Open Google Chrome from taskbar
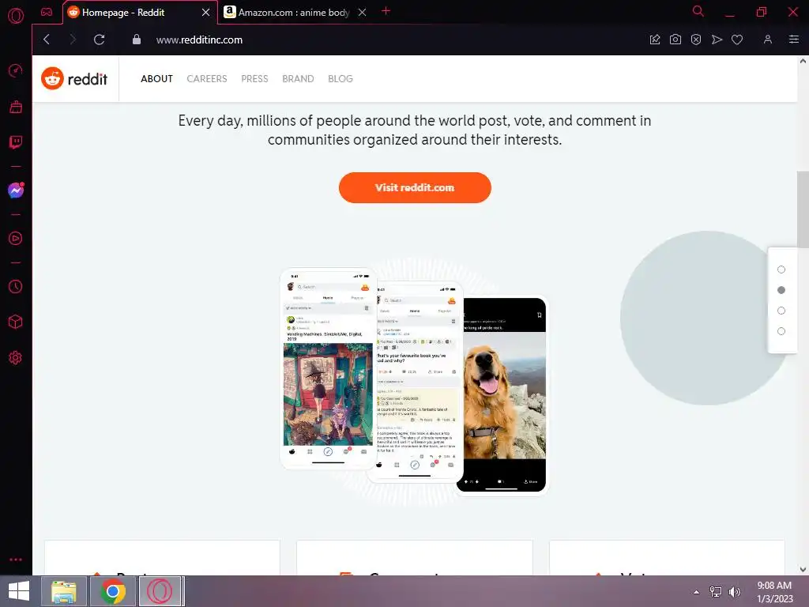 [x=113, y=591]
